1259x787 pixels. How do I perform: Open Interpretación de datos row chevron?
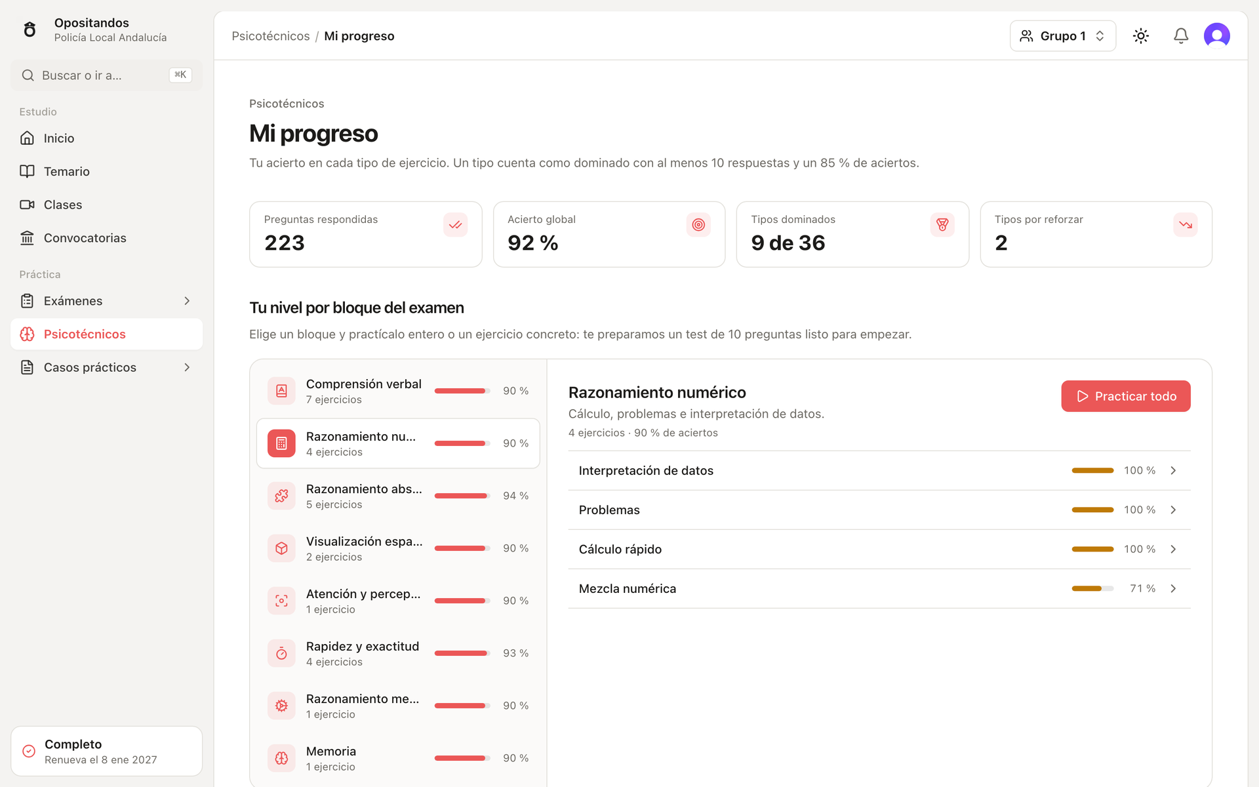[1173, 471]
